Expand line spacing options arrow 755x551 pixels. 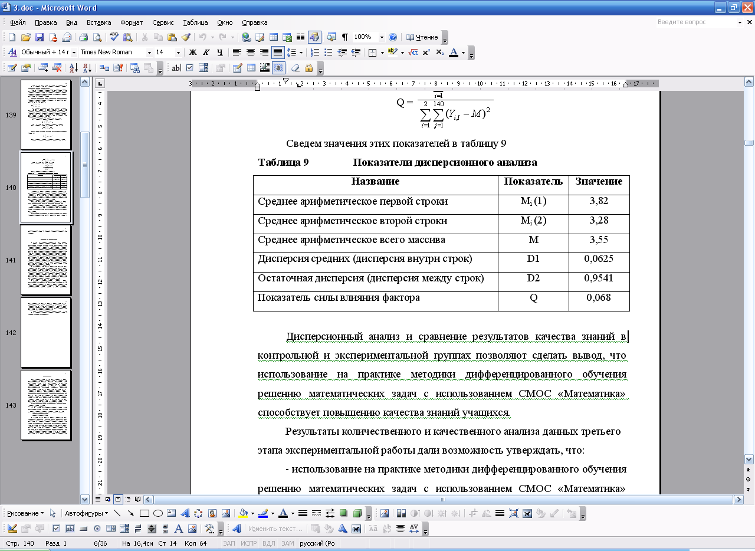301,52
